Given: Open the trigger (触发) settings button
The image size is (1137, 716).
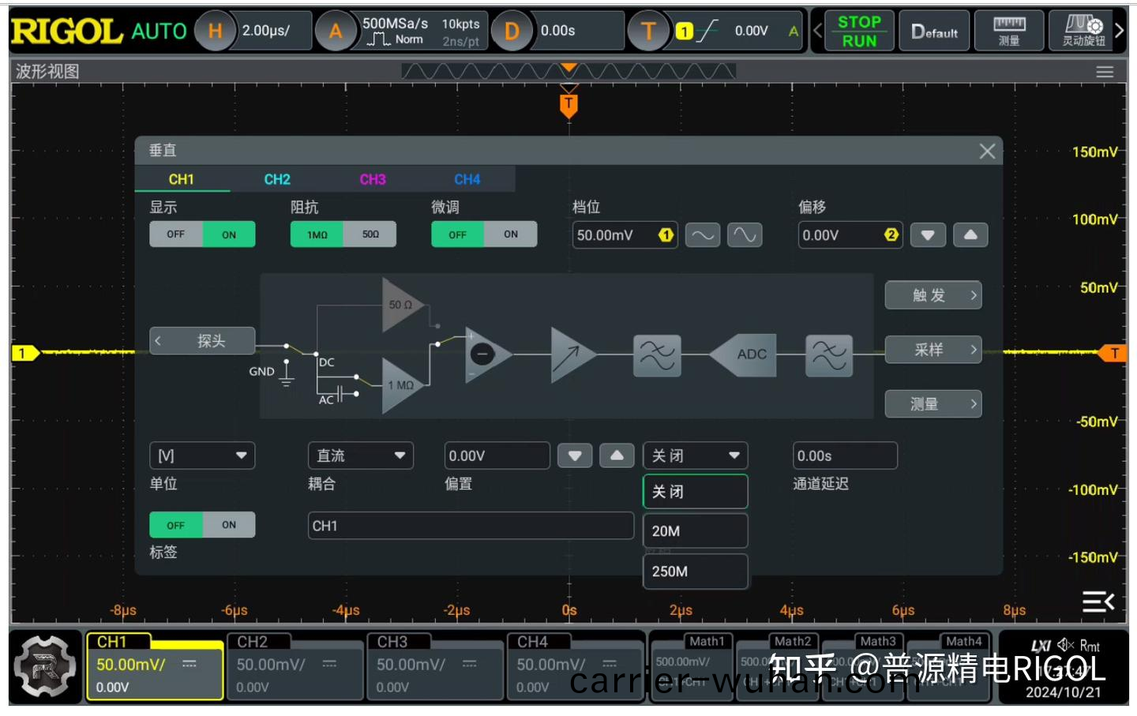Looking at the screenshot, I should (932, 295).
